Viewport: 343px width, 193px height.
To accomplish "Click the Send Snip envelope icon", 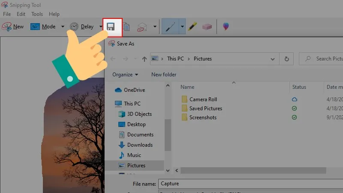I will click(x=142, y=27).
